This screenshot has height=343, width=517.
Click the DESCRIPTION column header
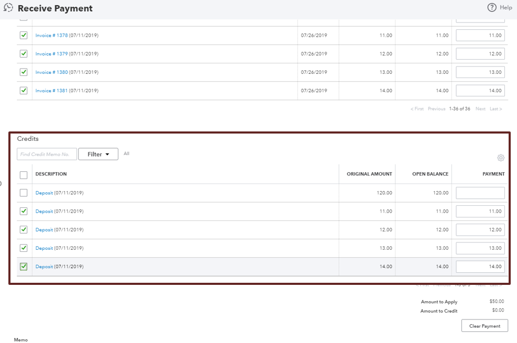(x=51, y=174)
